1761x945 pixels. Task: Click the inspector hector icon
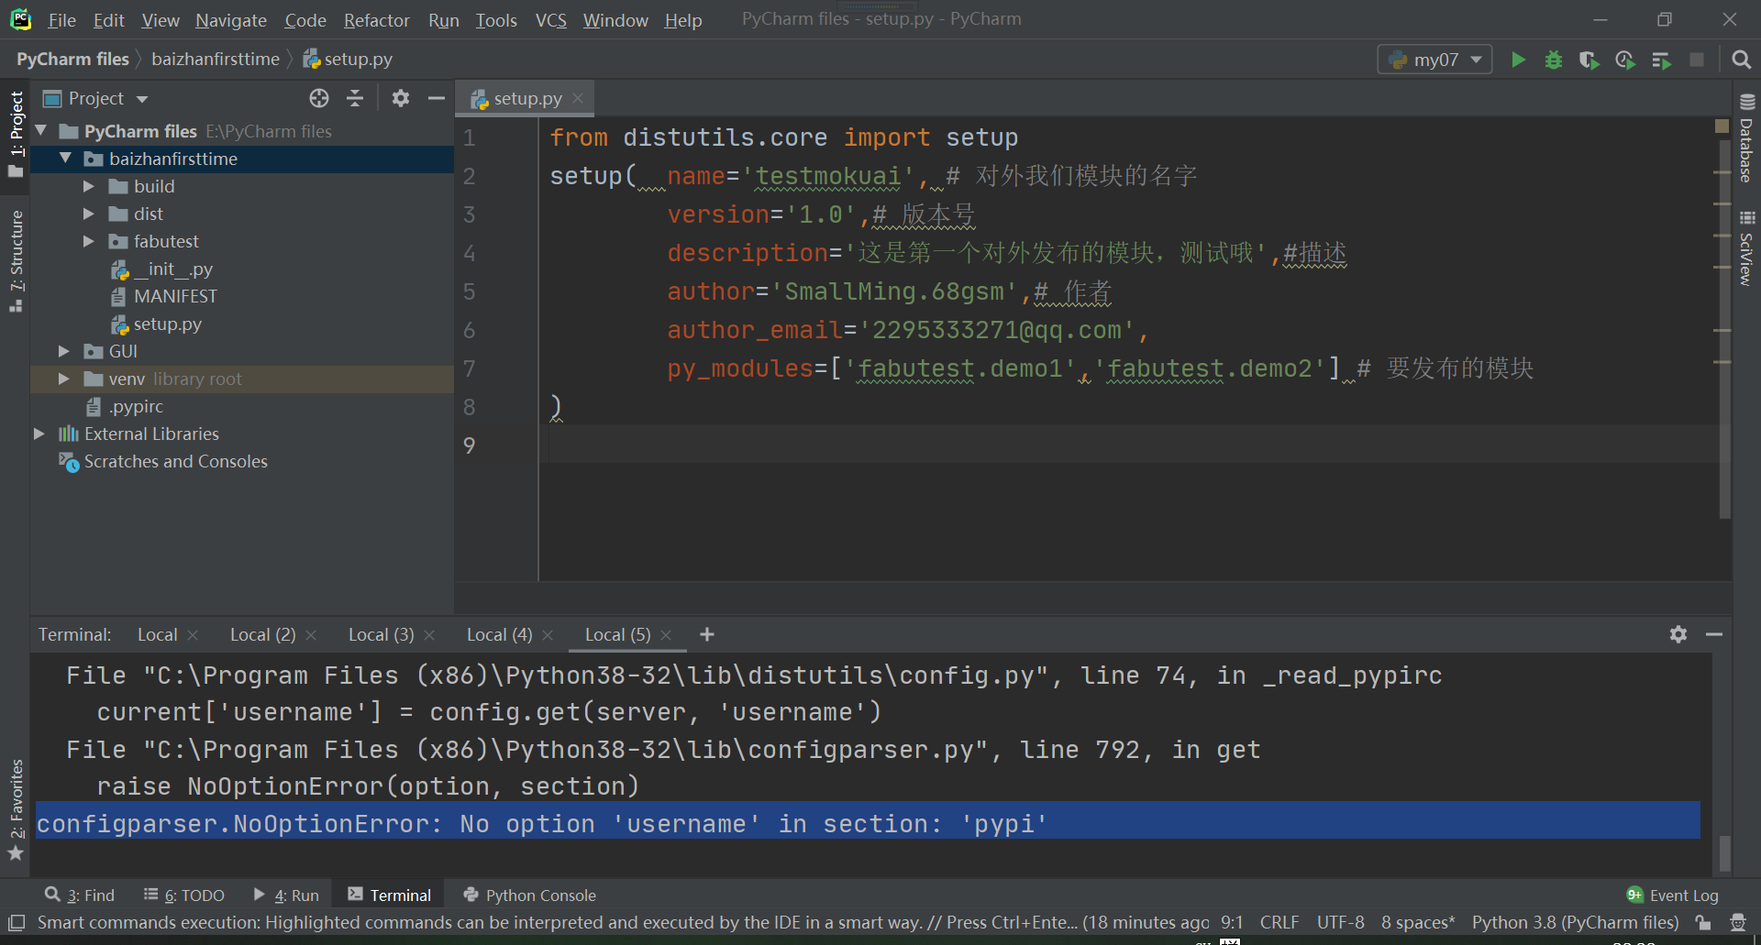coord(1737,922)
